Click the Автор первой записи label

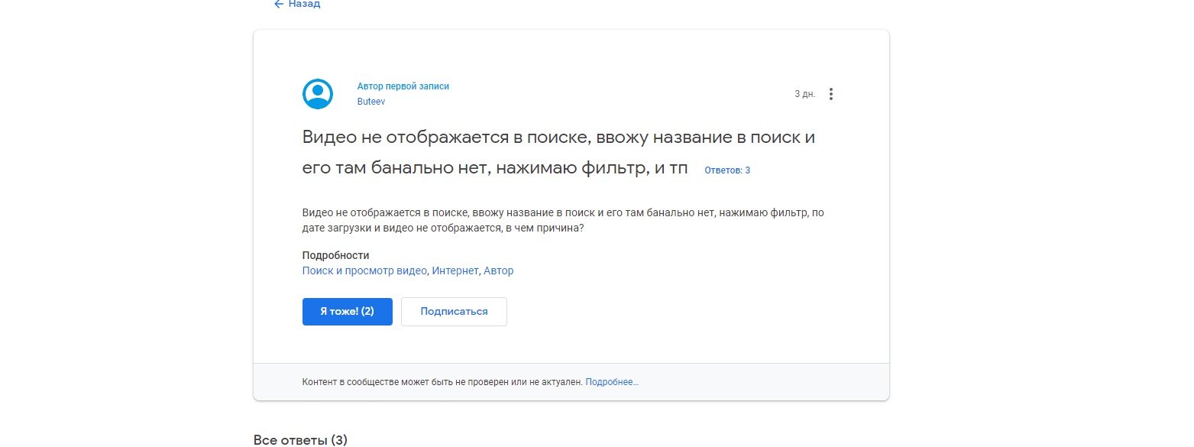pyautogui.click(x=403, y=86)
